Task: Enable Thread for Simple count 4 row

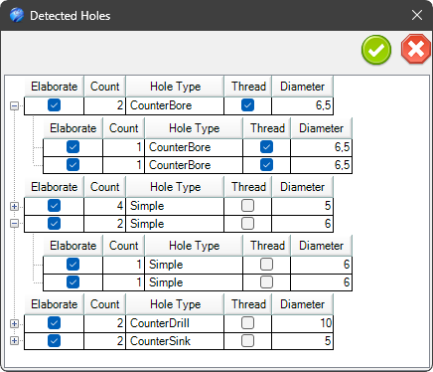Action: point(247,206)
